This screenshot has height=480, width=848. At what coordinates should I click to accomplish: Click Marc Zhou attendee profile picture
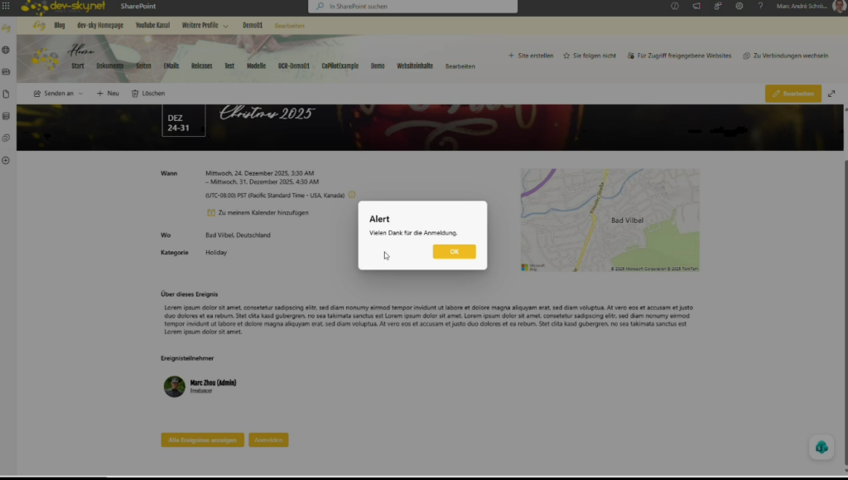coord(174,386)
